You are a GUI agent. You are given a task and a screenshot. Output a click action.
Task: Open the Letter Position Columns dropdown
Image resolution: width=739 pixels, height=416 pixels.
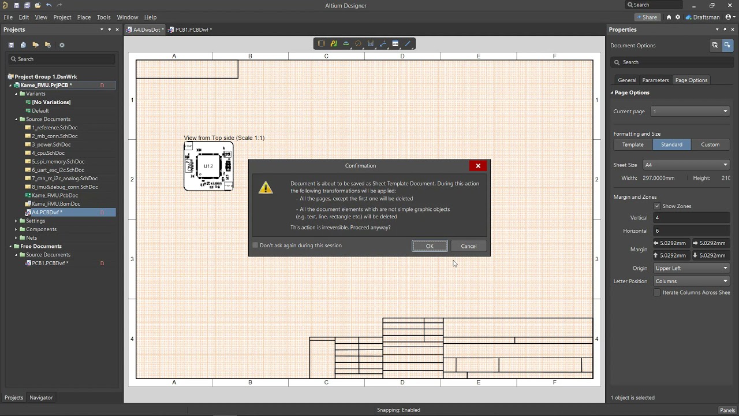[x=692, y=281]
